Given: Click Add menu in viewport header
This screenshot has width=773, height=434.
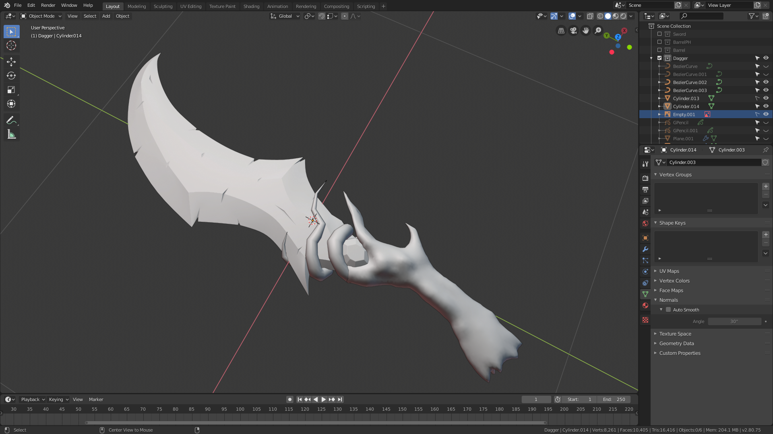Looking at the screenshot, I should coord(106,16).
